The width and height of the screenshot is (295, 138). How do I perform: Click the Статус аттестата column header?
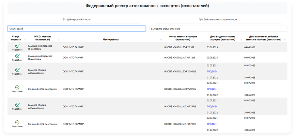(15, 38)
